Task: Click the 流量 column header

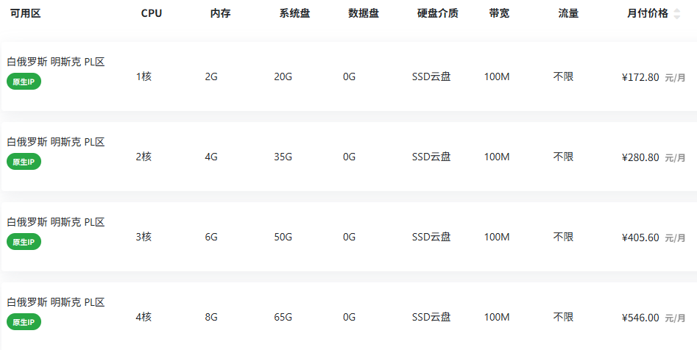Action: 568,13
